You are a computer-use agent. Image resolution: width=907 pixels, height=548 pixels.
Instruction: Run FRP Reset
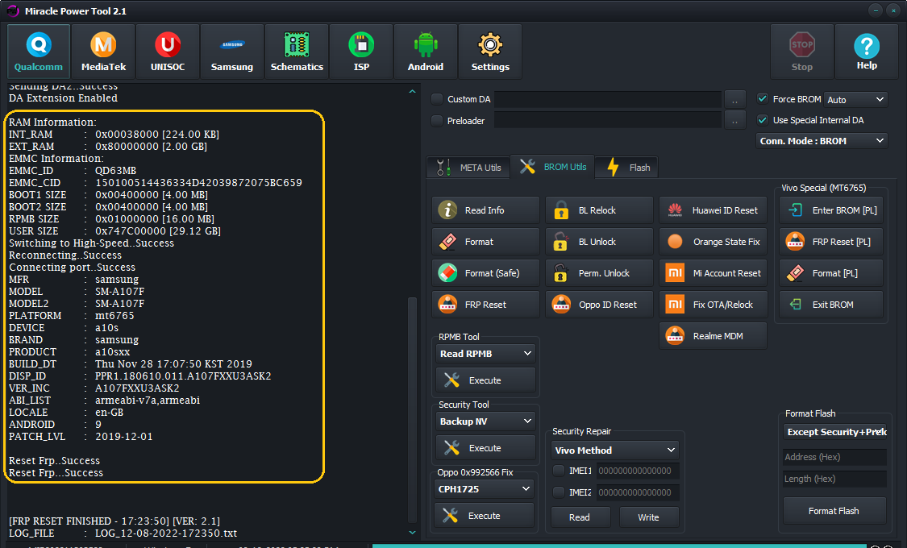pyautogui.click(x=485, y=304)
